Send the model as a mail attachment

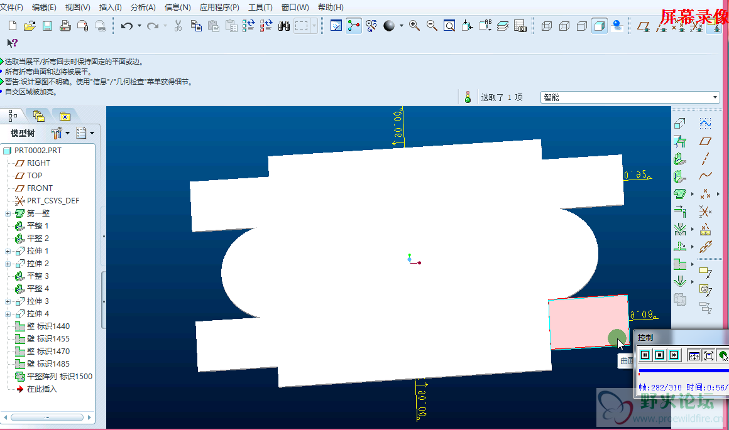point(83,26)
